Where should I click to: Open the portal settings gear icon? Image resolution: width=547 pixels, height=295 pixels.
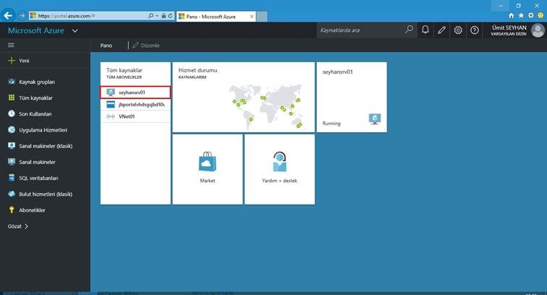coord(458,30)
